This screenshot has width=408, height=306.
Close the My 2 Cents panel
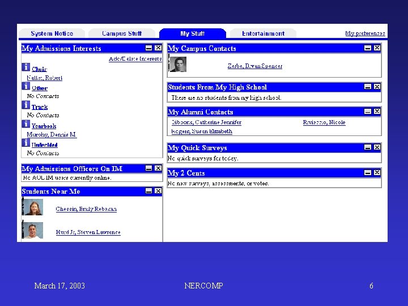377,172
